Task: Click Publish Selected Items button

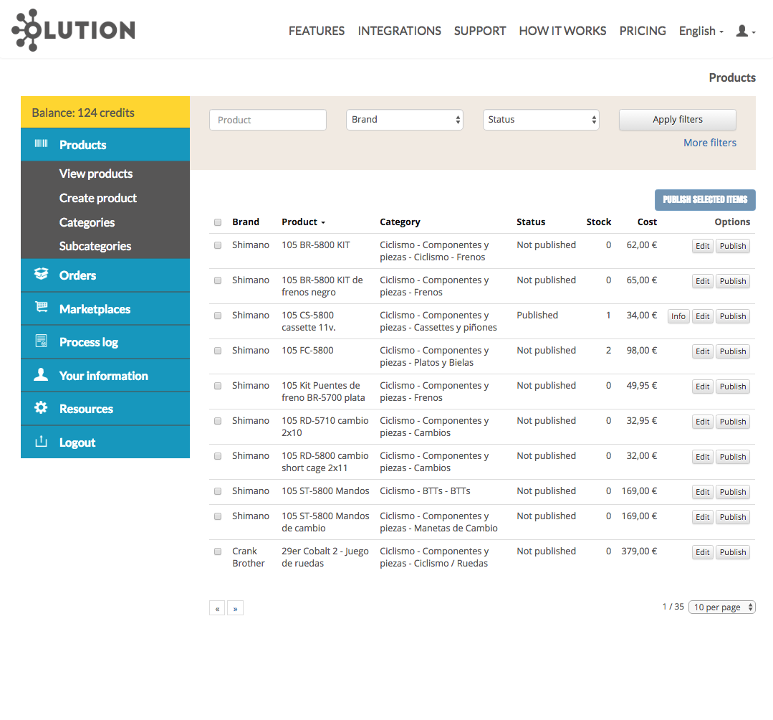Action: [705, 200]
